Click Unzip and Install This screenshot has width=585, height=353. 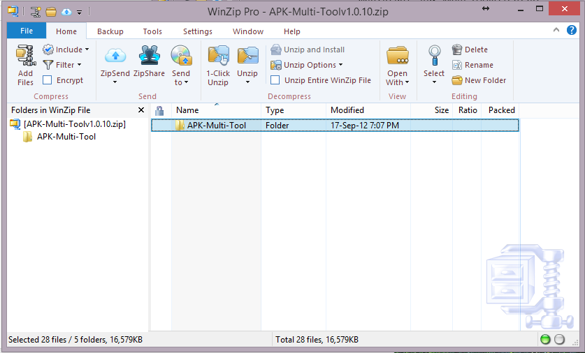point(308,50)
